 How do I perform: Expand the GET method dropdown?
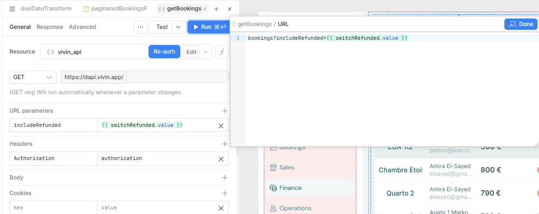pos(32,77)
